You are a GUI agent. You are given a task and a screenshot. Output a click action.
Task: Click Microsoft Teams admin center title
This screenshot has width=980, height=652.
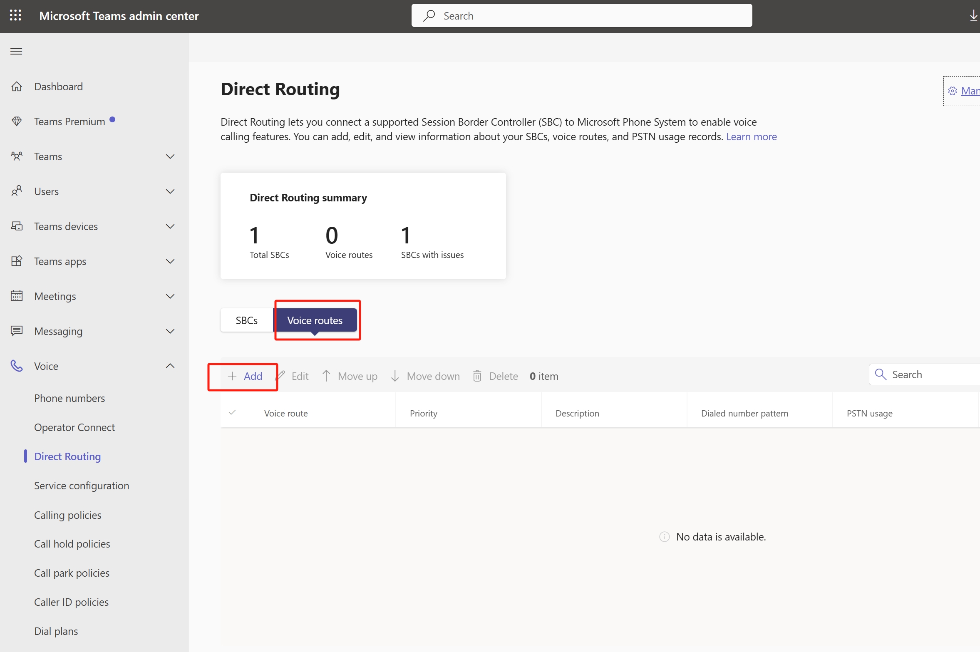coord(119,16)
